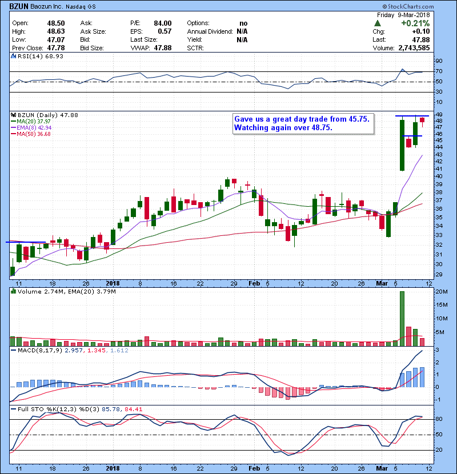Viewport: 457px width, 474px height.
Task: Click the Feb label on the price chart axis
Action: (x=254, y=284)
